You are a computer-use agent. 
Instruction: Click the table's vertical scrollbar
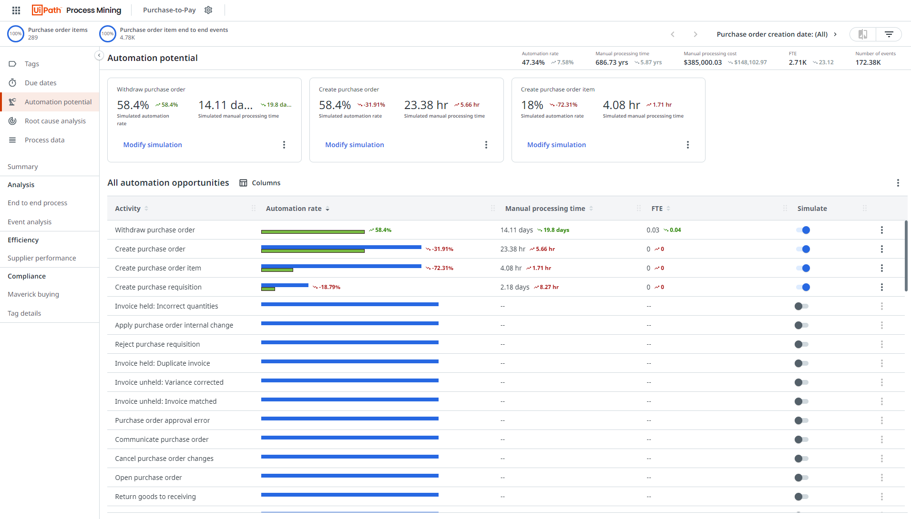pos(906,256)
